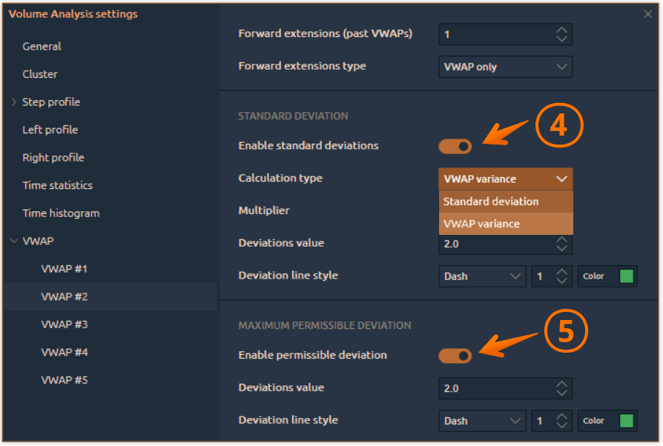Open standard deviation Dash line style dropdown
This screenshot has width=663, height=446.
click(x=482, y=276)
